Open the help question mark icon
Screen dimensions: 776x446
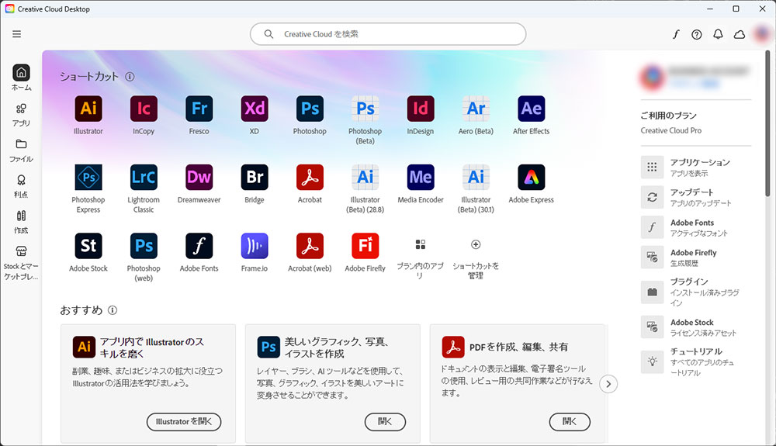[697, 34]
